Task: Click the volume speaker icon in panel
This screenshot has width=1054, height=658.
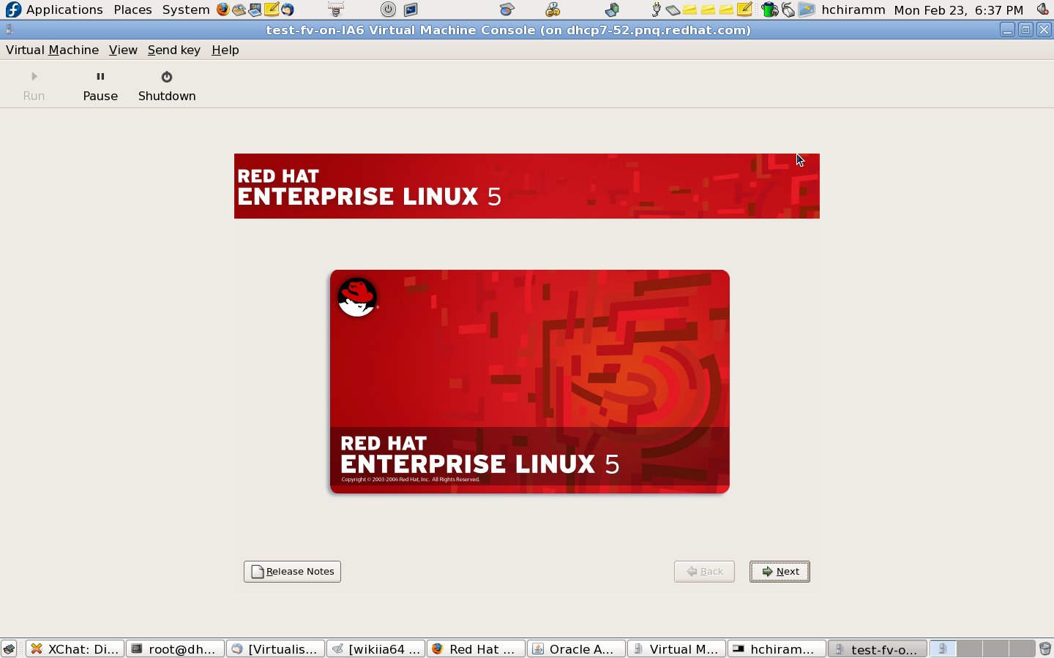Action: pos(1043,10)
